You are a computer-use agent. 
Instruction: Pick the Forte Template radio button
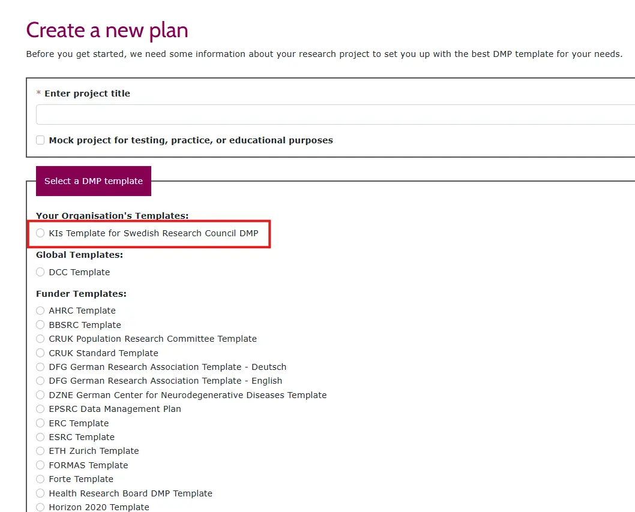click(40, 479)
